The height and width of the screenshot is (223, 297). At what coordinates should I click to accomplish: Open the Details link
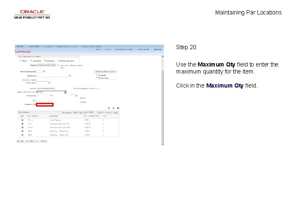click(x=83, y=98)
